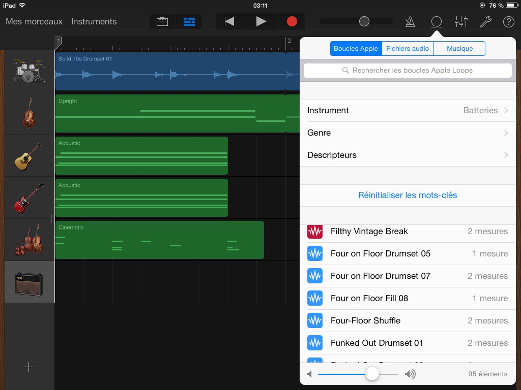Select the red electric guitar track icon
Screen dimensions: 521x390
[29, 198]
